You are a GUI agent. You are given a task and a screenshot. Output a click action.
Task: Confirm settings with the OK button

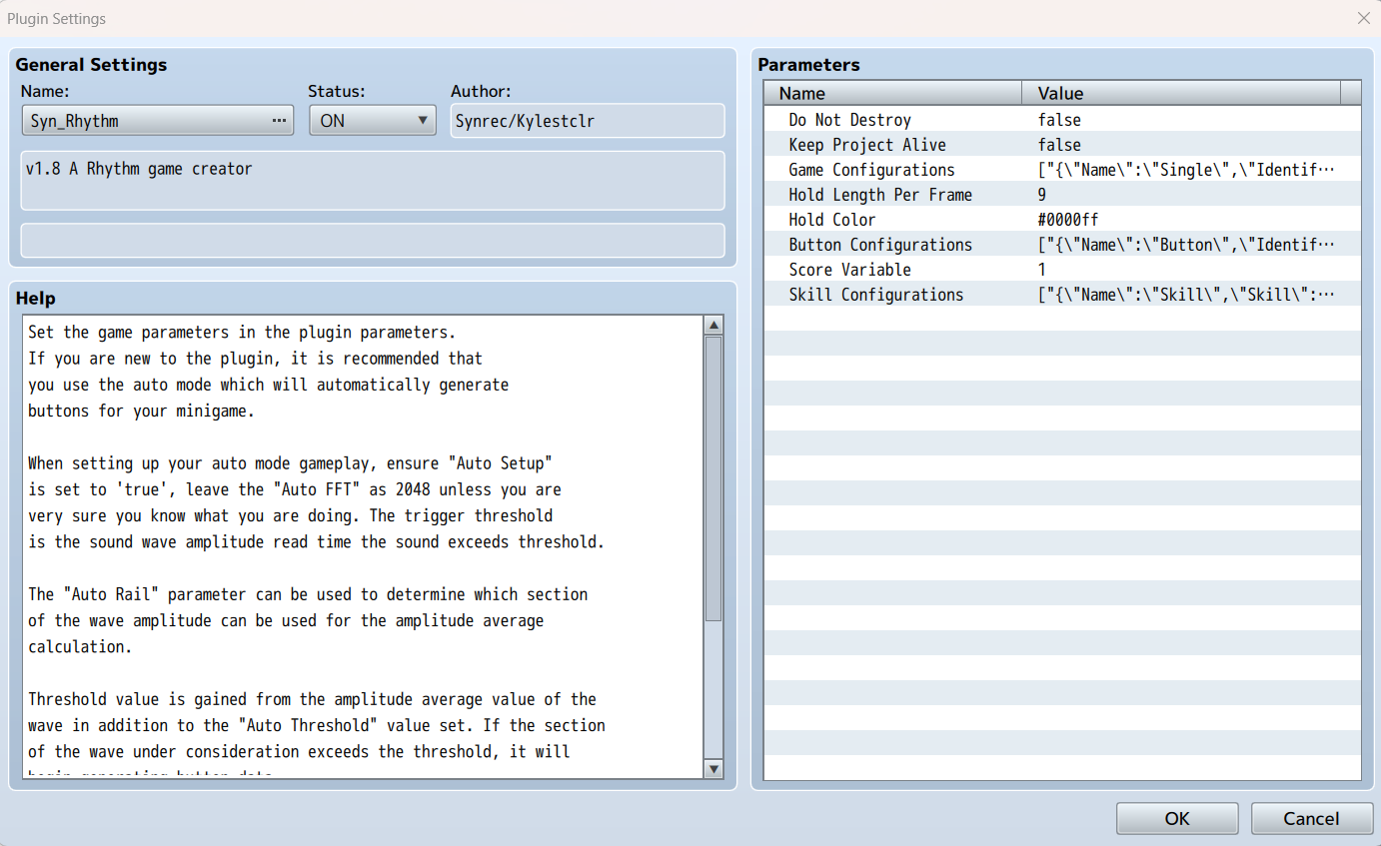(x=1177, y=818)
